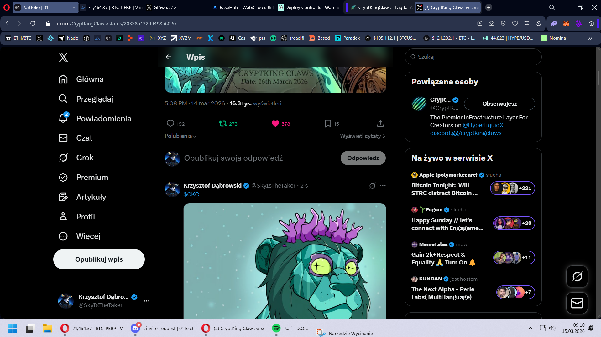Open the floating Grok button
Image resolution: width=601 pixels, height=337 pixels.
tap(577, 277)
